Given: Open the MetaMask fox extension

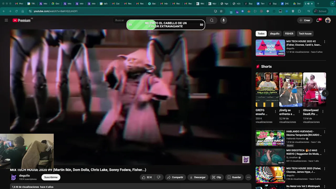Looking at the screenshot, I should (249, 11).
